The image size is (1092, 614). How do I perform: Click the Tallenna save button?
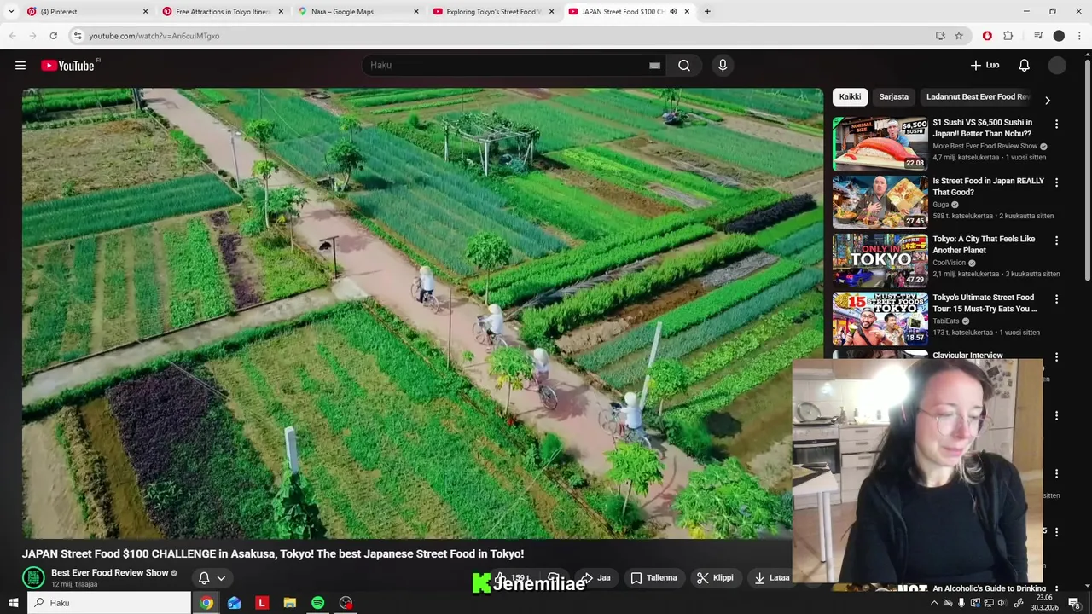point(653,578)
